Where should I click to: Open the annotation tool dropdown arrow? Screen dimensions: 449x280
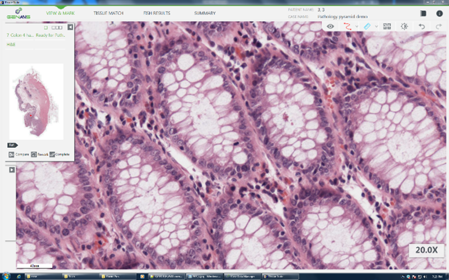pos(357,27)
